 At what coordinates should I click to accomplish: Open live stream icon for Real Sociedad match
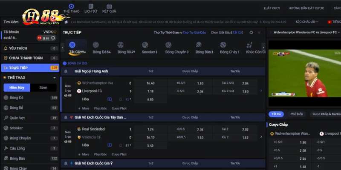pos(110,145)
